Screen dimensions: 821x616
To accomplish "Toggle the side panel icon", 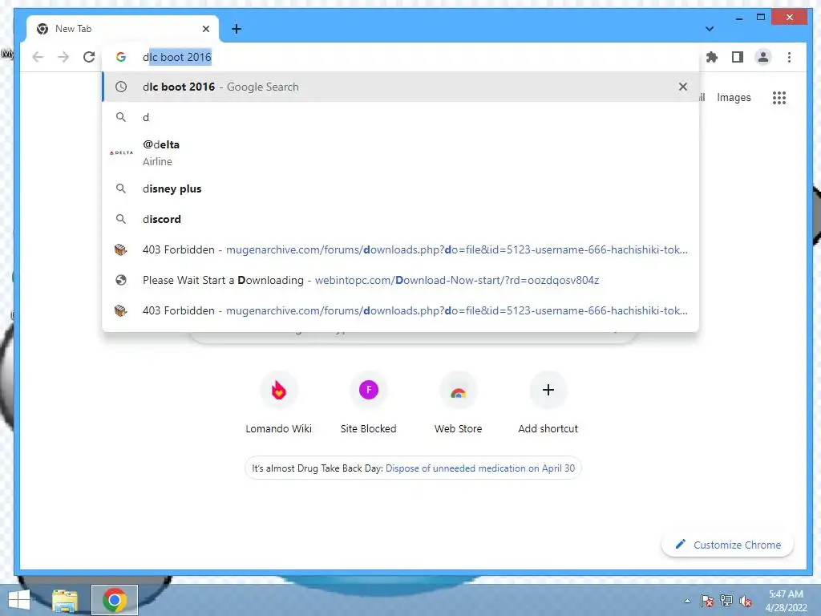I will click(738, 57).
